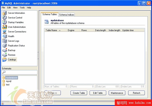Image resolution: width=152 pixels, height=106 pixels.
Task: Select the test schema name
Action: click(x=8, y=85)
